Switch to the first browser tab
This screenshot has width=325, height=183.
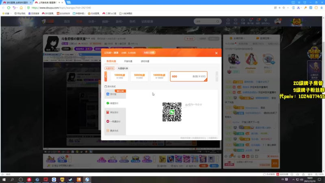17,2
